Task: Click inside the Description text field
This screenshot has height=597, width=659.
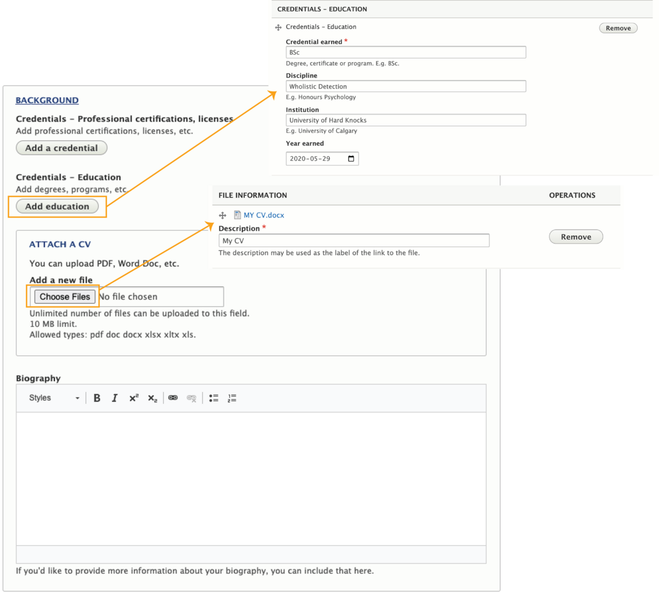Action: pyautogui.click(x=354, y=240)
